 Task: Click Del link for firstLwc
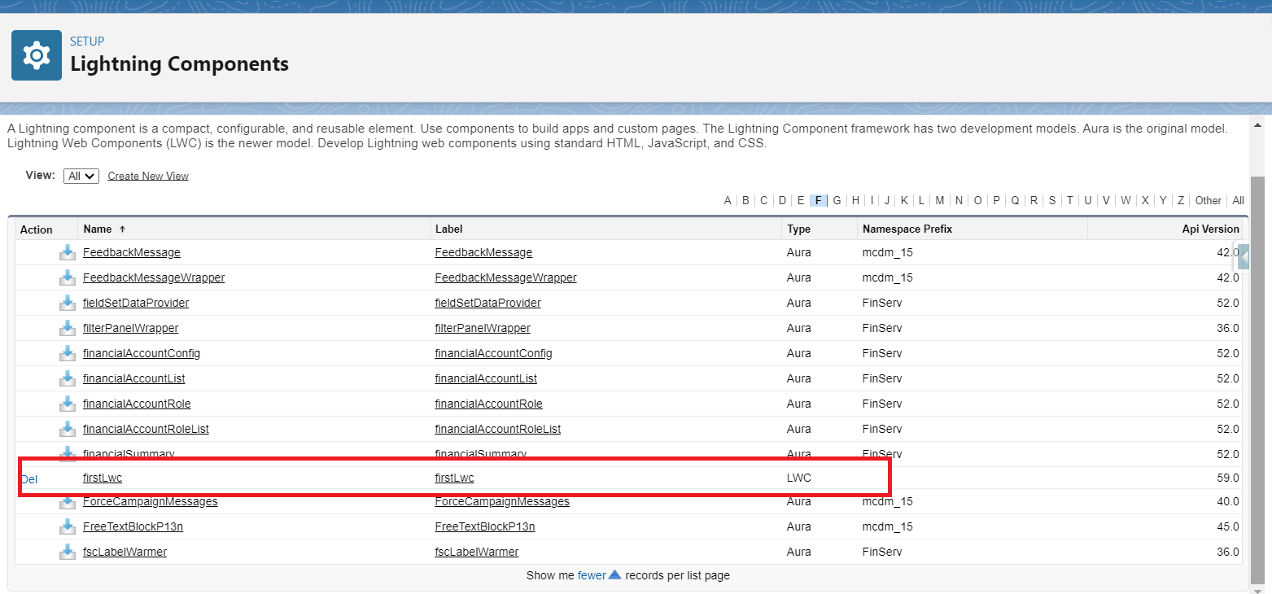point(29,479)
